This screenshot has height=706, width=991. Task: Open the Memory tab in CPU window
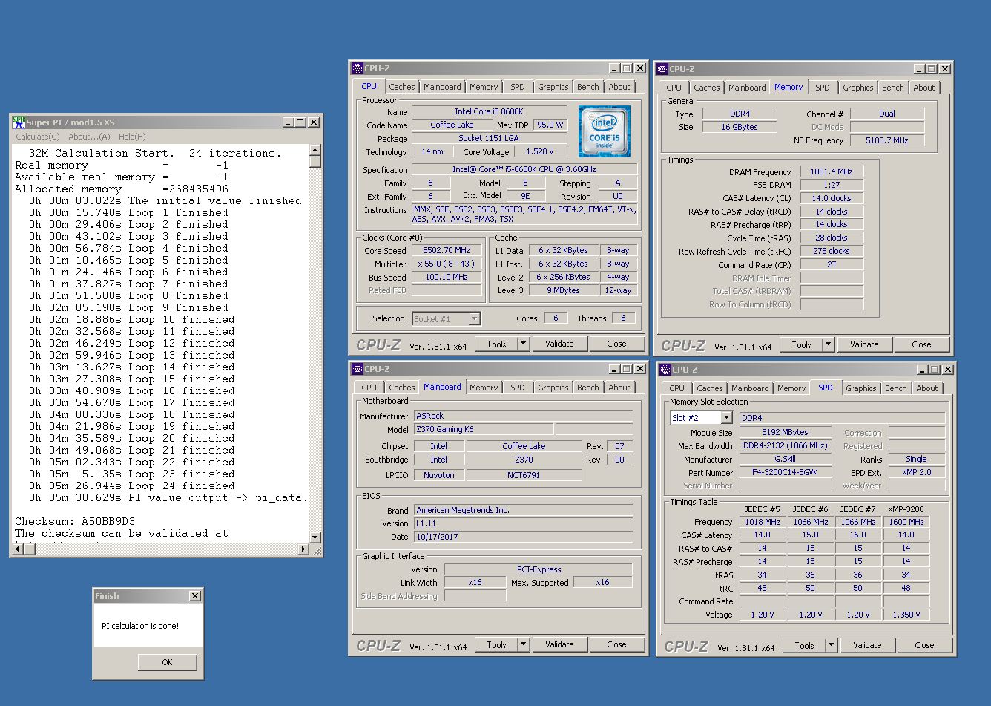click(x=484, y=87)
